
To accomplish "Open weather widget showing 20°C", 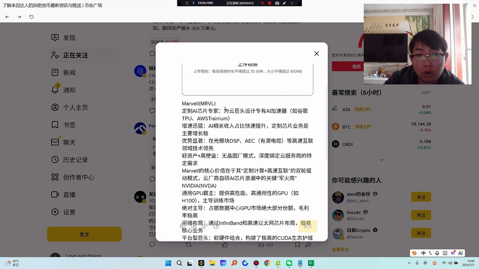I will click(11, 263).
